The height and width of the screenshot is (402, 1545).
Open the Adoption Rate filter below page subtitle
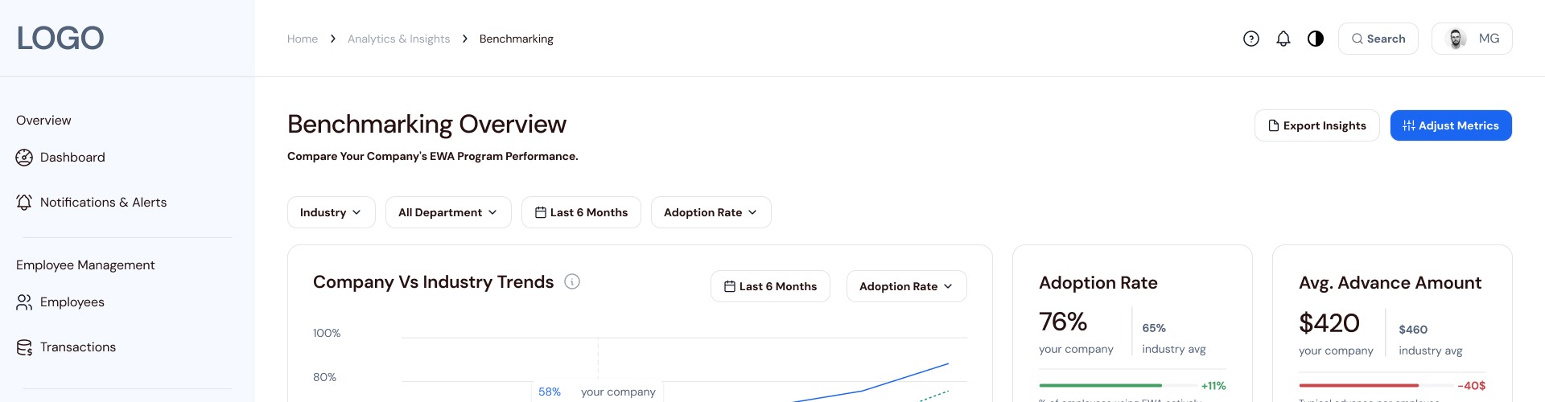tap(711, 212)
